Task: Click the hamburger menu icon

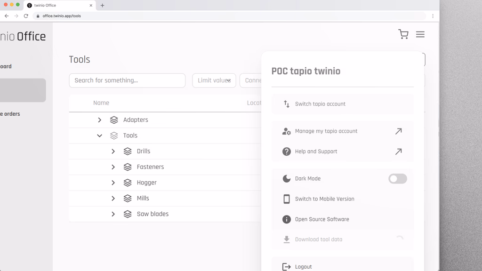Action: (x=420, y=34)
